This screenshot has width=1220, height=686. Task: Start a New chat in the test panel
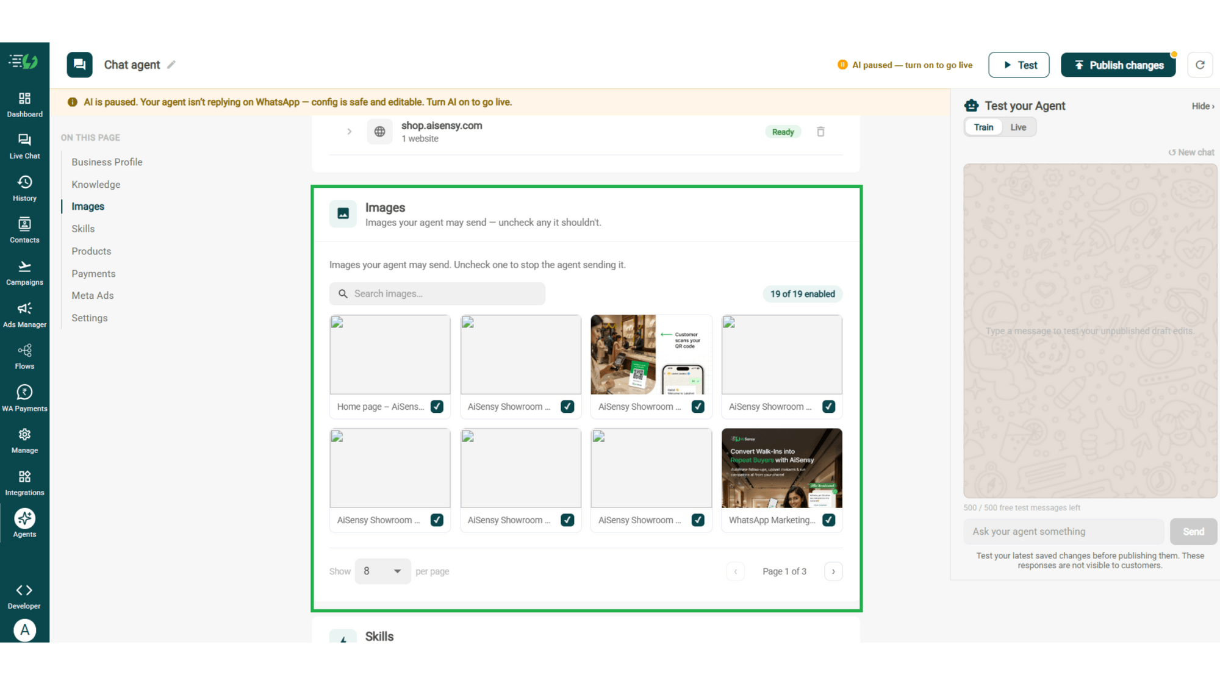1191,152
